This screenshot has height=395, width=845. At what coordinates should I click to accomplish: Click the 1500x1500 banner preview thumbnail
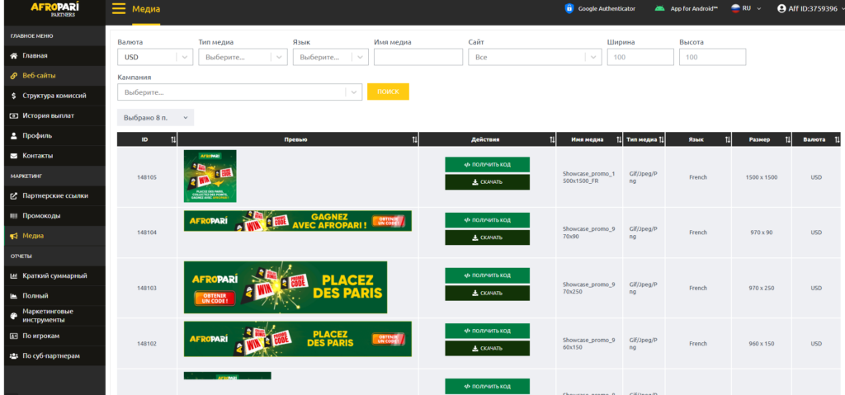(210, 176)
